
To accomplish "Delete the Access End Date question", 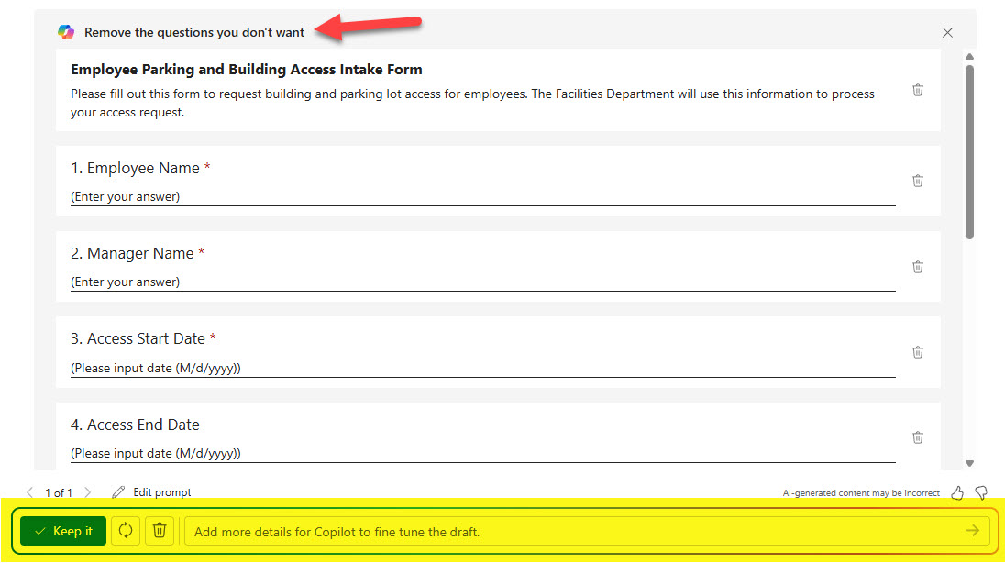I will click(x=917, y=437).
